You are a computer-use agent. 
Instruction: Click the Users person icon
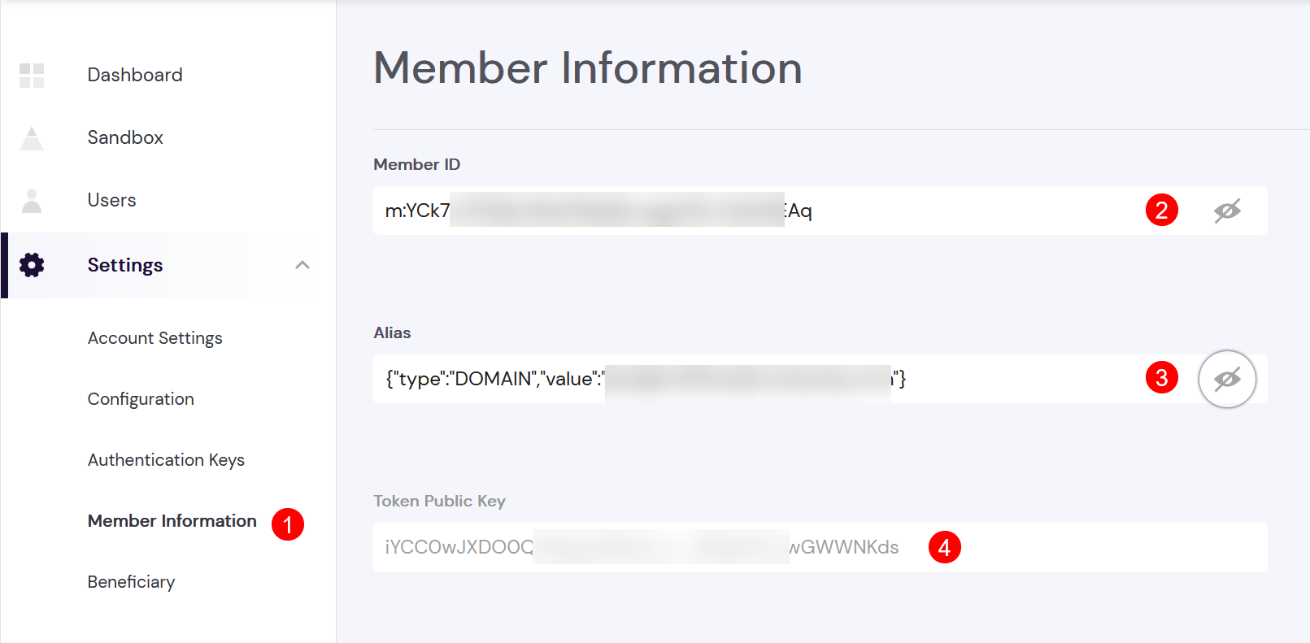tap(32, 201)
